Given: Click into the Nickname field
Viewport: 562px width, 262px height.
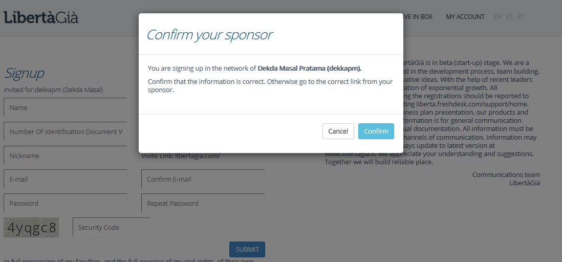Looking at the screenshot, I should 65,156.
